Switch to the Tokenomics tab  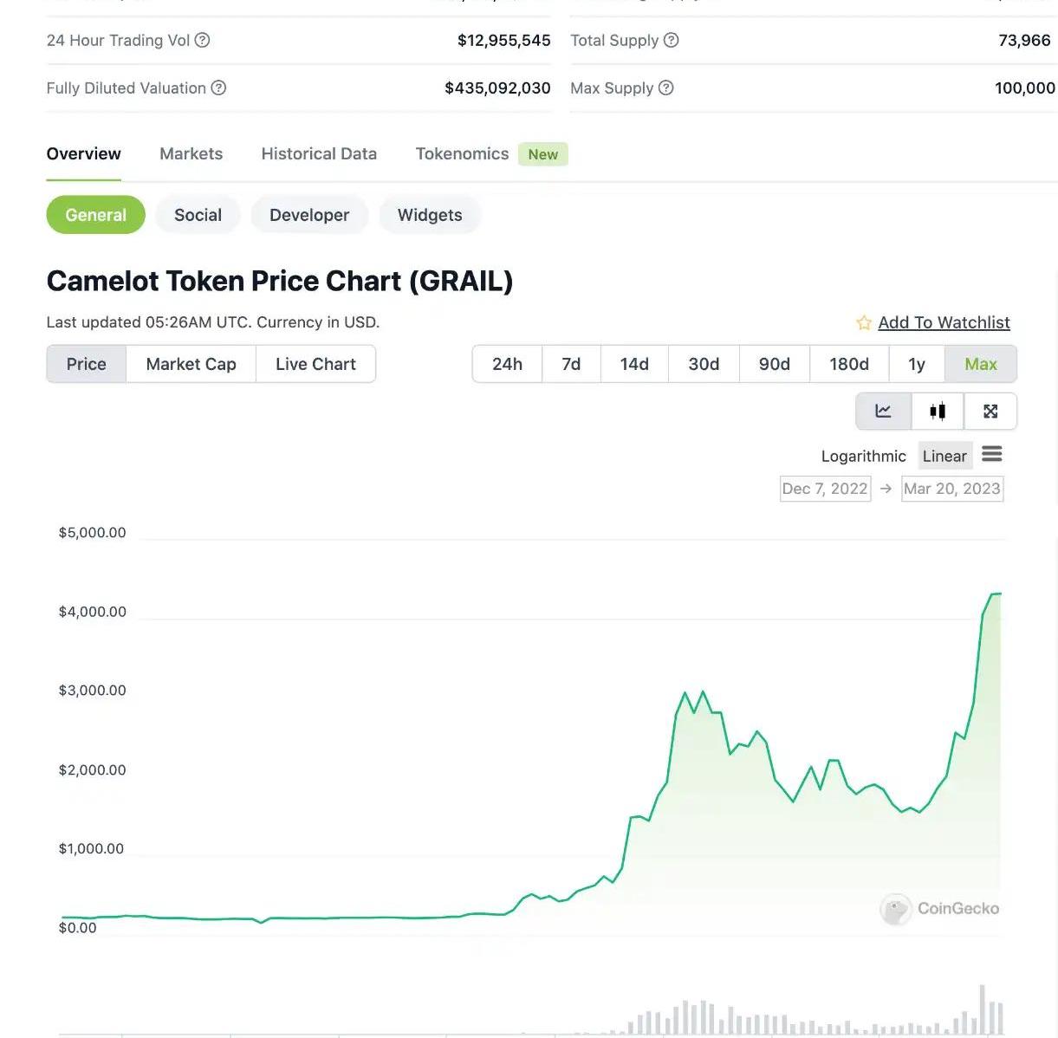pos(462,153)
